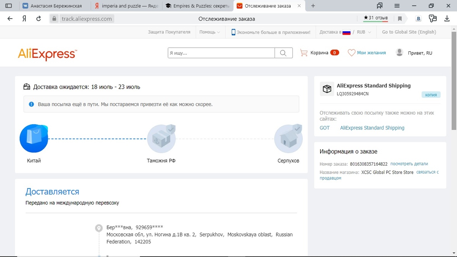The height and width of the screenshot is (257, 457).
Task: Switch to the Empires & Puzzles tab
Action: 198,6
